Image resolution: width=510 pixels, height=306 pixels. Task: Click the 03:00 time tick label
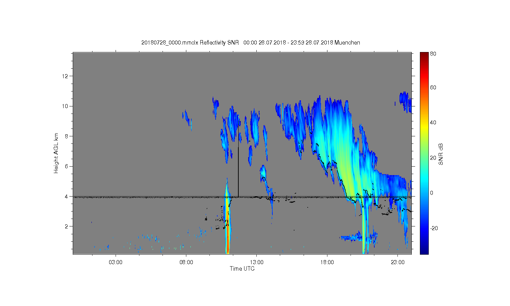pos(116,262)
